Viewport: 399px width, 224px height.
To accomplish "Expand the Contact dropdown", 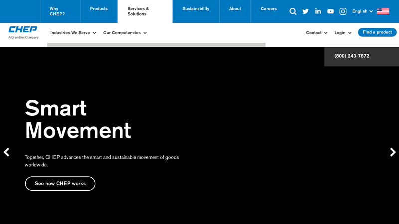I will pyautogui.click(x=317, y=33).
